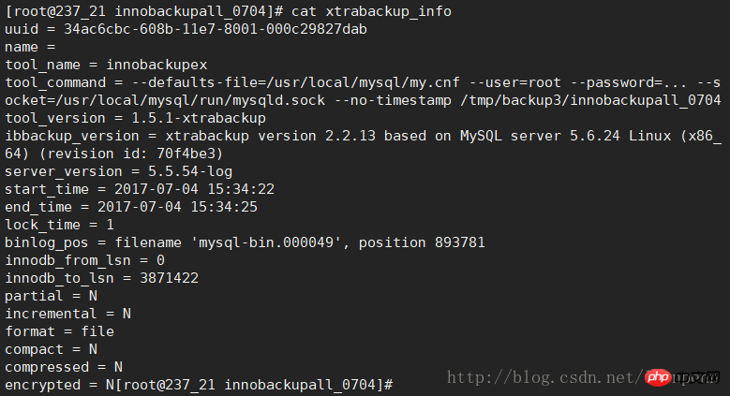Select the format = file line
This screenshot has height=396, width=730.
[x=59, y=331]
